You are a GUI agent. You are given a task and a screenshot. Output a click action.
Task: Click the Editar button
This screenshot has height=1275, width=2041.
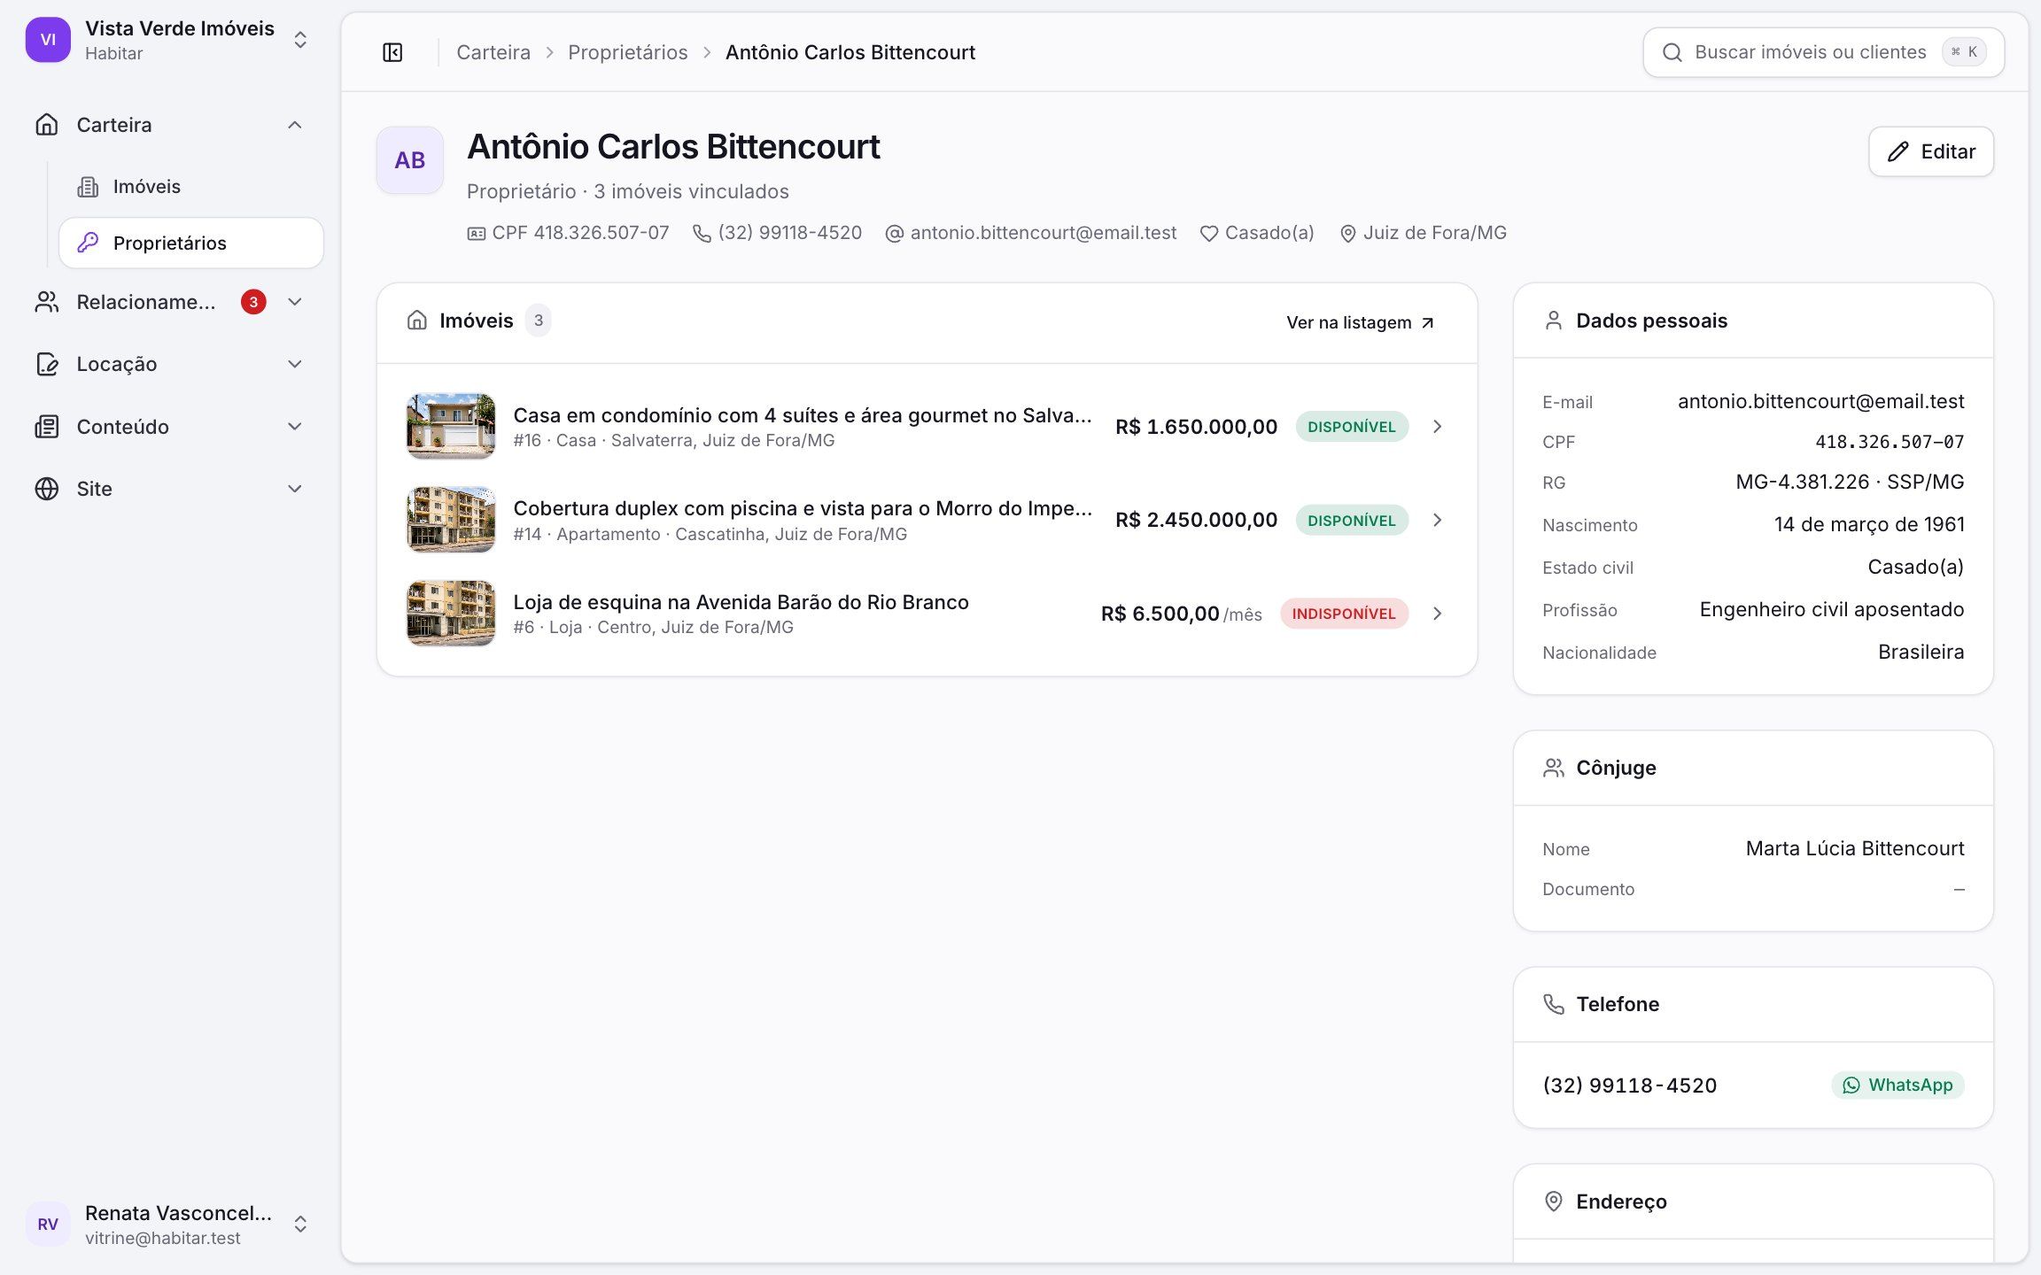[x=1931, y=151]
